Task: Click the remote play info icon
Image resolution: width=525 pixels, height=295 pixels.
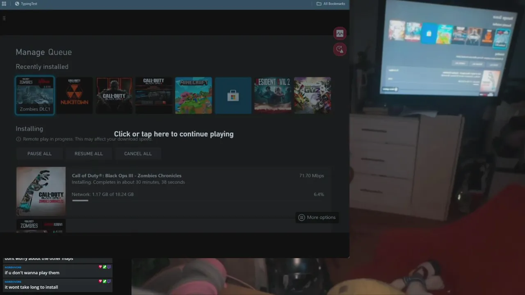Action: [18, 139]
